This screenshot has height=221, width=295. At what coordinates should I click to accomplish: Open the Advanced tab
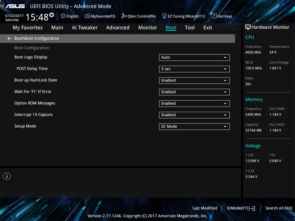point(118,28)
